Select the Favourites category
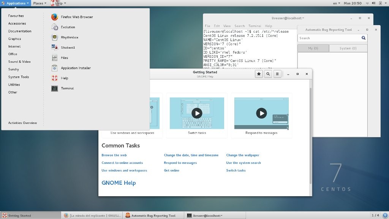 click(16, 16)
